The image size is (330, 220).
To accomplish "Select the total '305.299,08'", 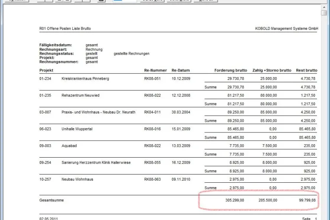I will (235, 200).
